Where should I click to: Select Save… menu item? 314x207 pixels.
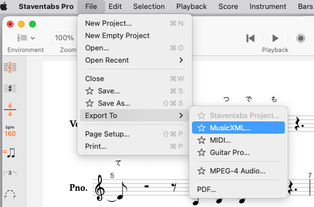pyautogui.click(x=134, y=91)
